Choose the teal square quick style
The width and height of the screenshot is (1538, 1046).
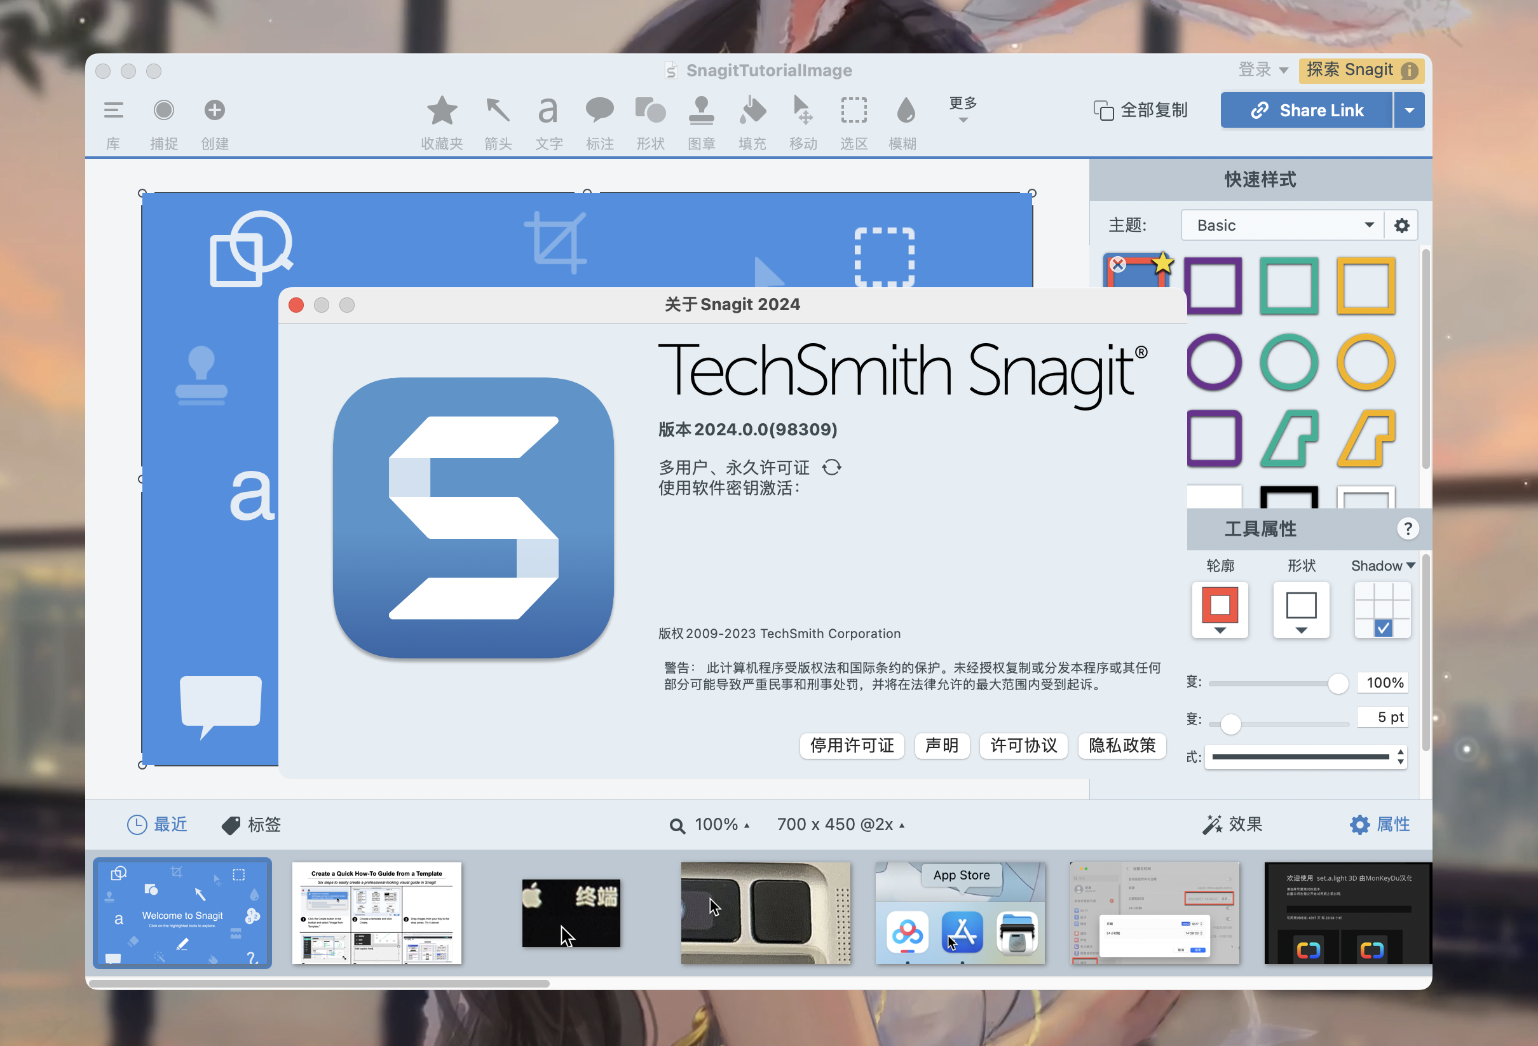pyautogui.click(x=1289, y=286)
